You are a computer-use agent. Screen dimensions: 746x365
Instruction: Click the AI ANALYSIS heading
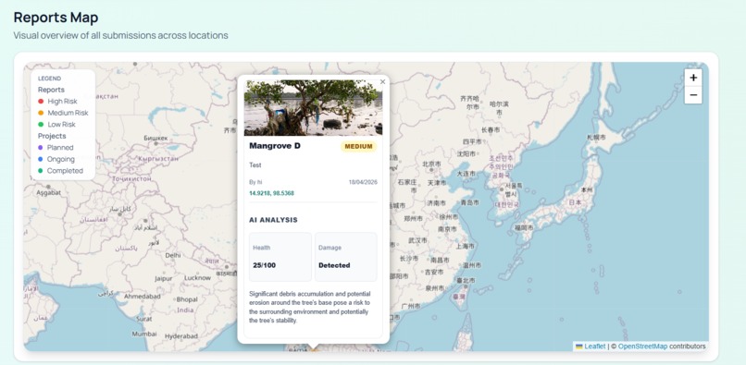274,220
